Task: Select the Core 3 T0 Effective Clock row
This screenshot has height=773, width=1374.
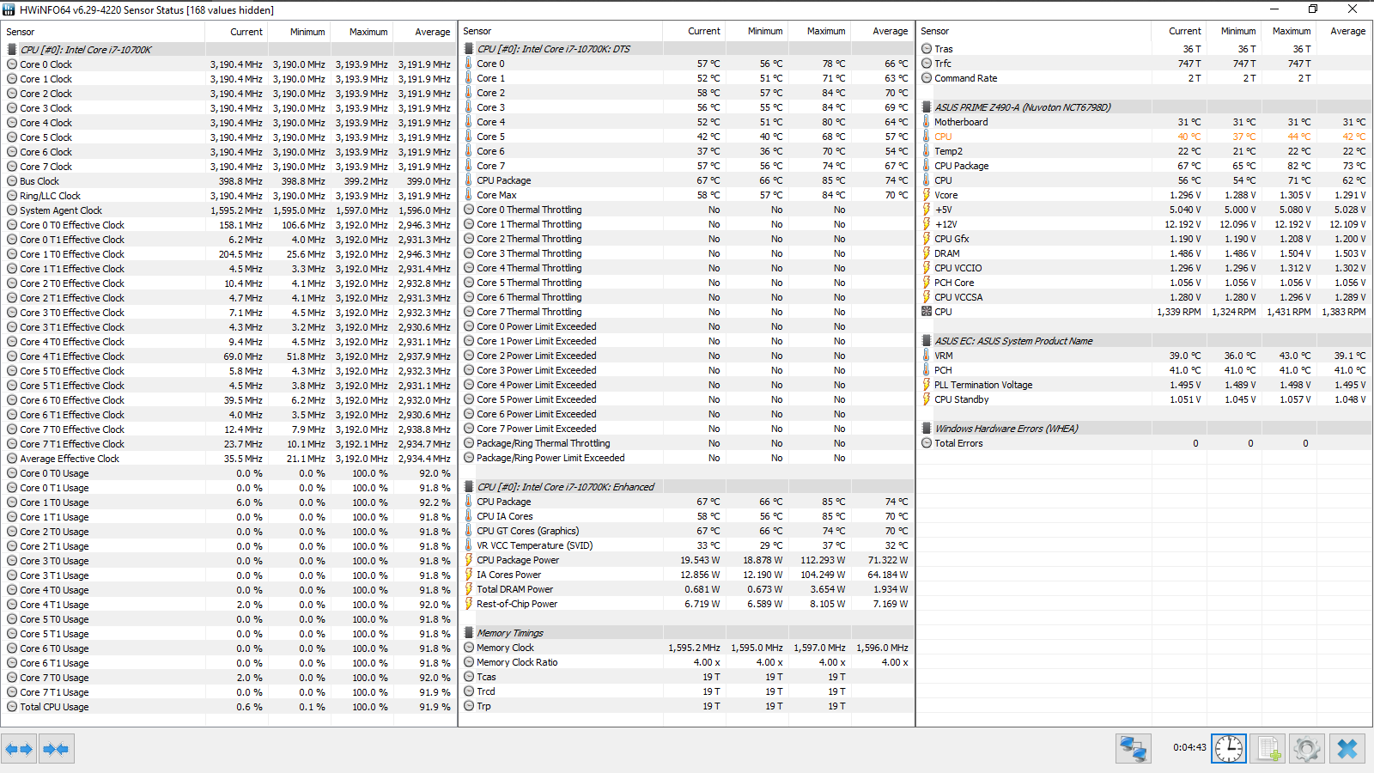Action: coord(228,313)
